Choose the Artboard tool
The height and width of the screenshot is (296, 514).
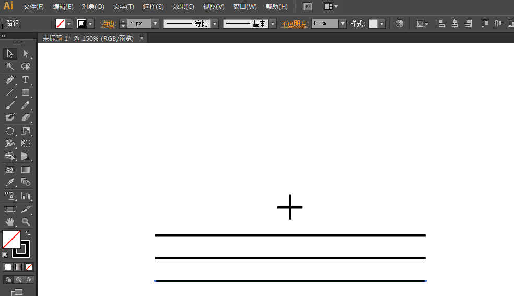coord(10,209)
